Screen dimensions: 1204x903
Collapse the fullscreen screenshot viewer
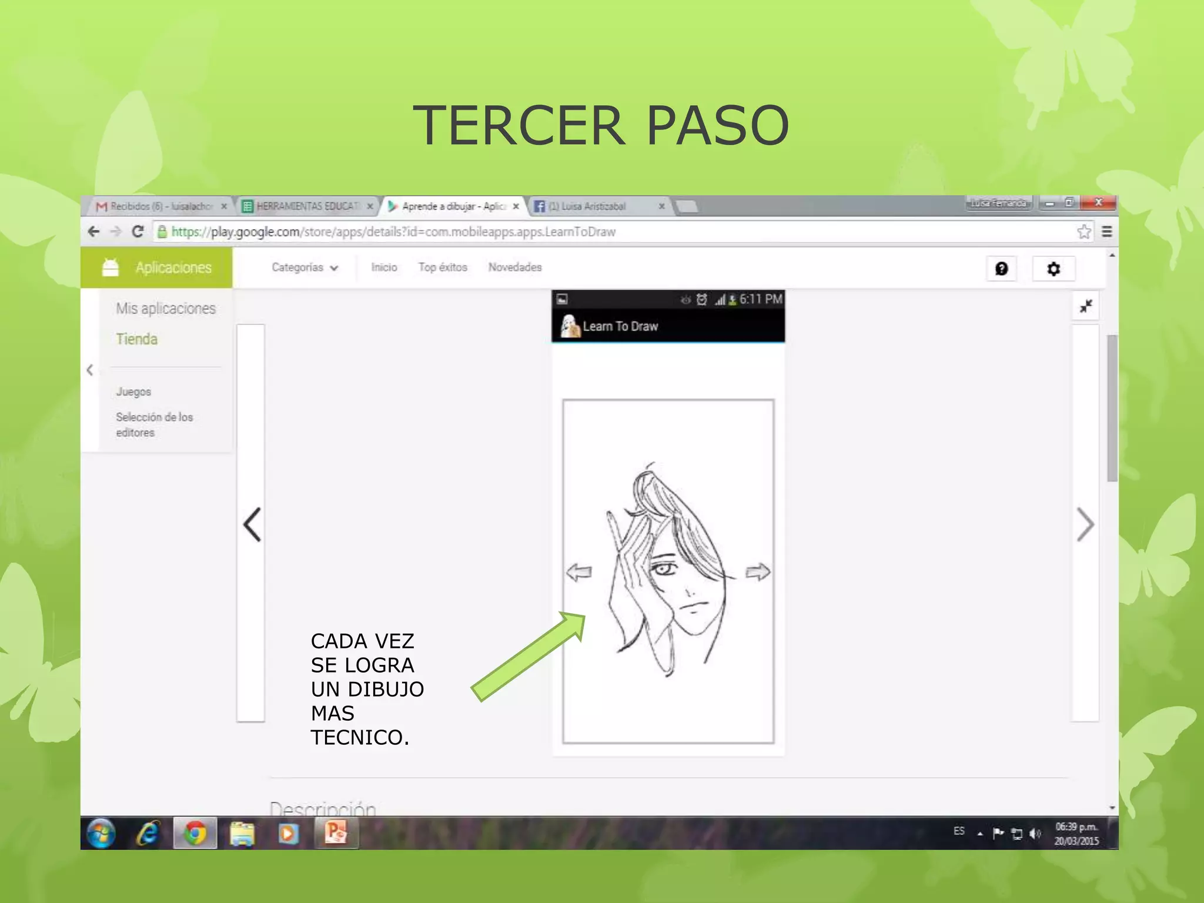(1086, 306)
